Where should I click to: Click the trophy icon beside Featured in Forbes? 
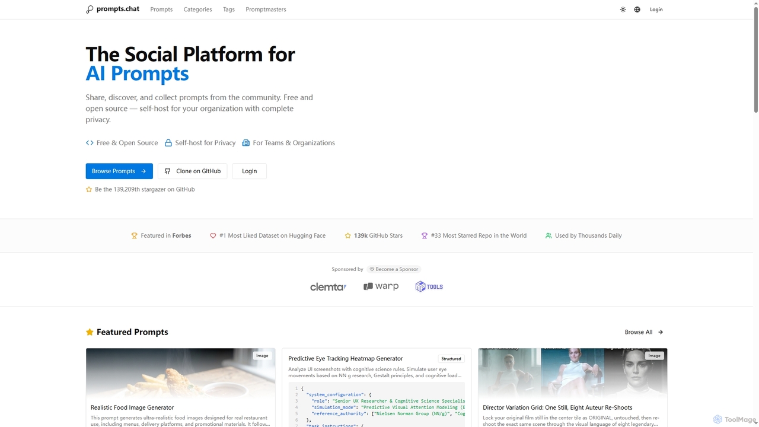(x=134, y=235)
